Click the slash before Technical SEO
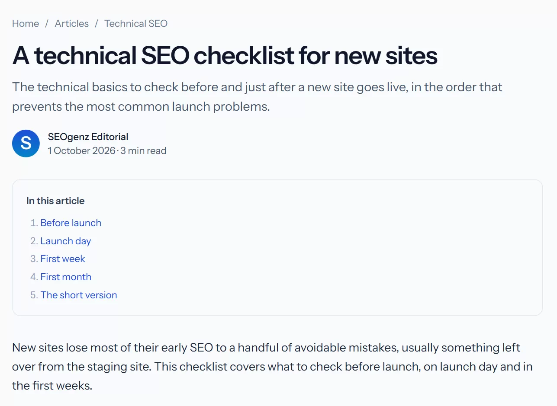 97,23
